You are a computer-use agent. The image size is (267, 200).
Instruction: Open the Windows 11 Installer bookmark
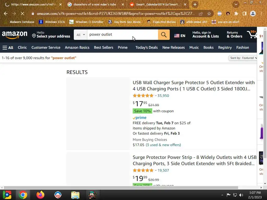(87, 22)
